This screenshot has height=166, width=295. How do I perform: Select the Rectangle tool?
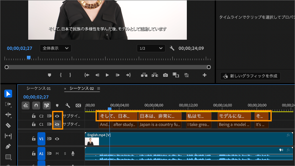(8, 157)
